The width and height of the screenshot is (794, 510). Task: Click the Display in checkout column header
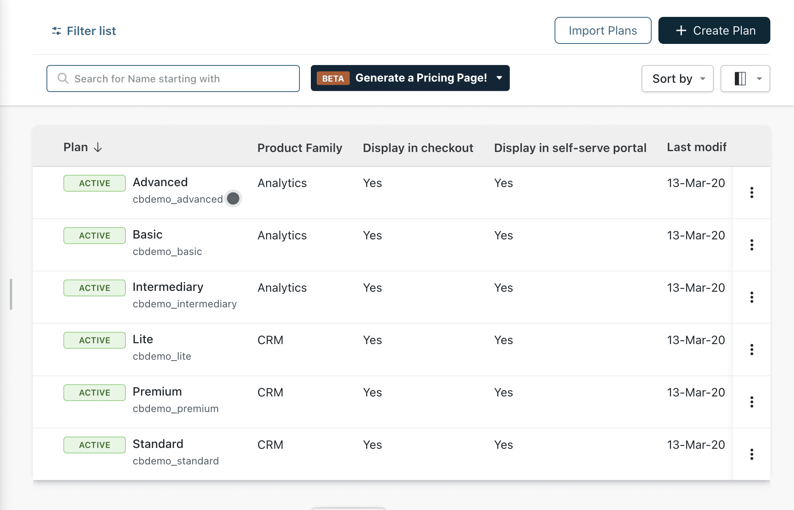pos(418,148)
